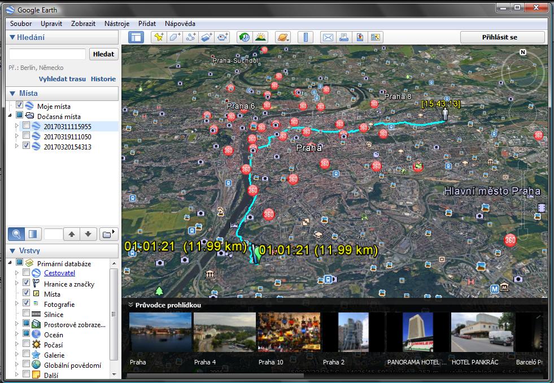The image size is (554, 383).
Task: Open the Nástroje menu
Action: 117,24
